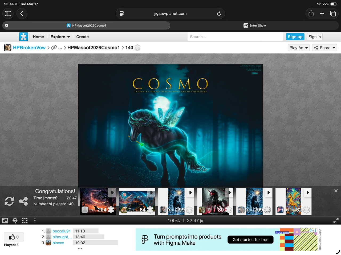The height and width of the screenshot is (255, 341).
Task: Click the HPMascot2026Cosmo1 breadcrumb title
Action: tap(94, 48)
